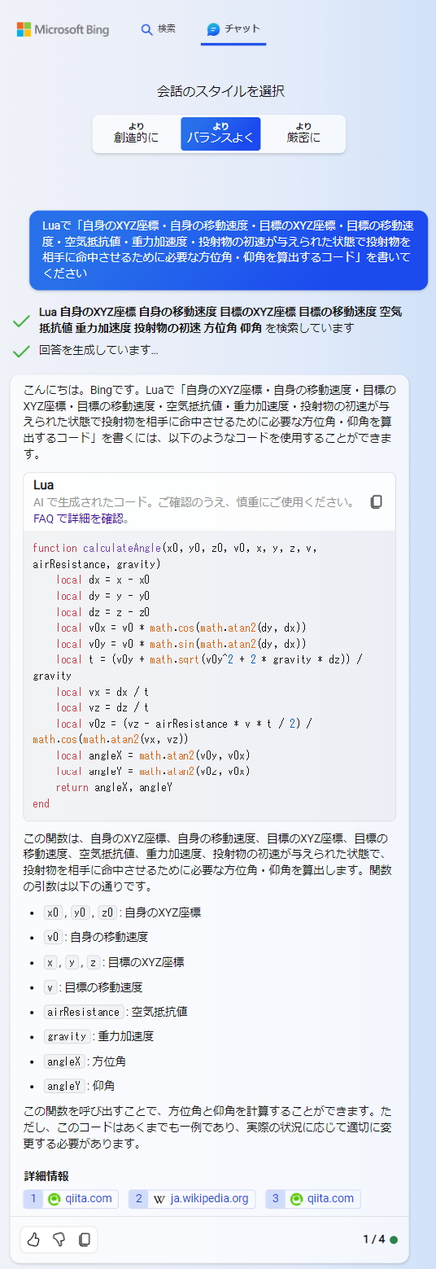Copy the whole response with copy icon
The width and height of the screenshot is (436, 1269).
tap(84, 1240)
